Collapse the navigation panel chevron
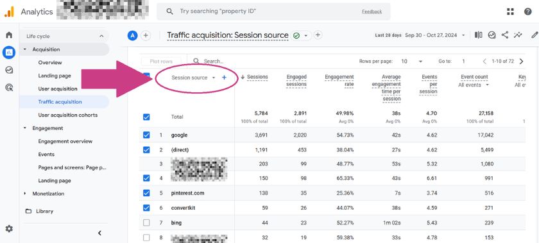 (99, 233)
